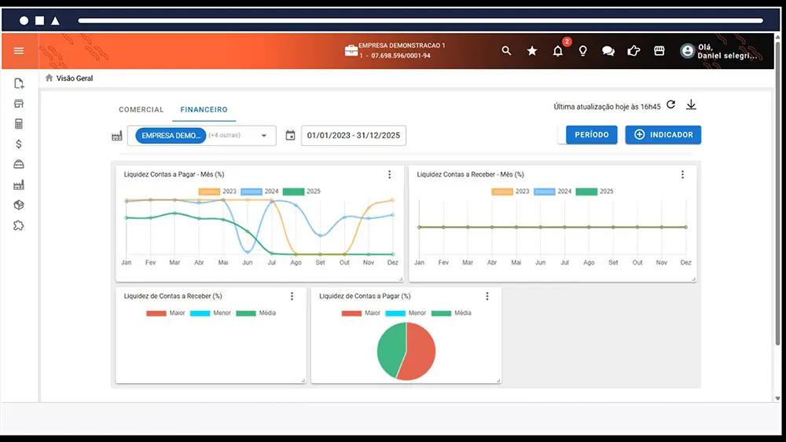Toggle Maior legend in Contas a Receber (%)

(x=165, y=312)
